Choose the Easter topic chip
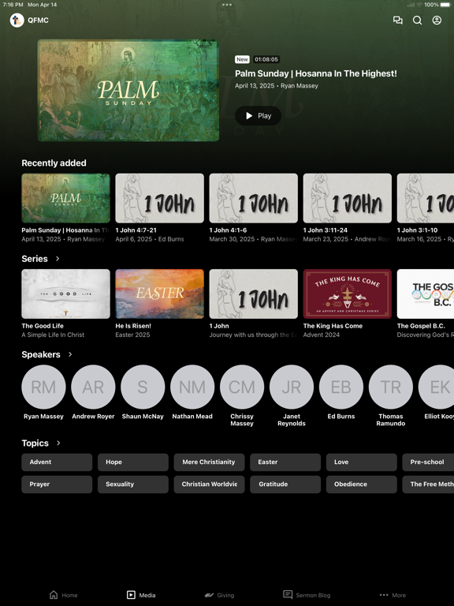Screen dimensions: 454x606 point(285,462)
